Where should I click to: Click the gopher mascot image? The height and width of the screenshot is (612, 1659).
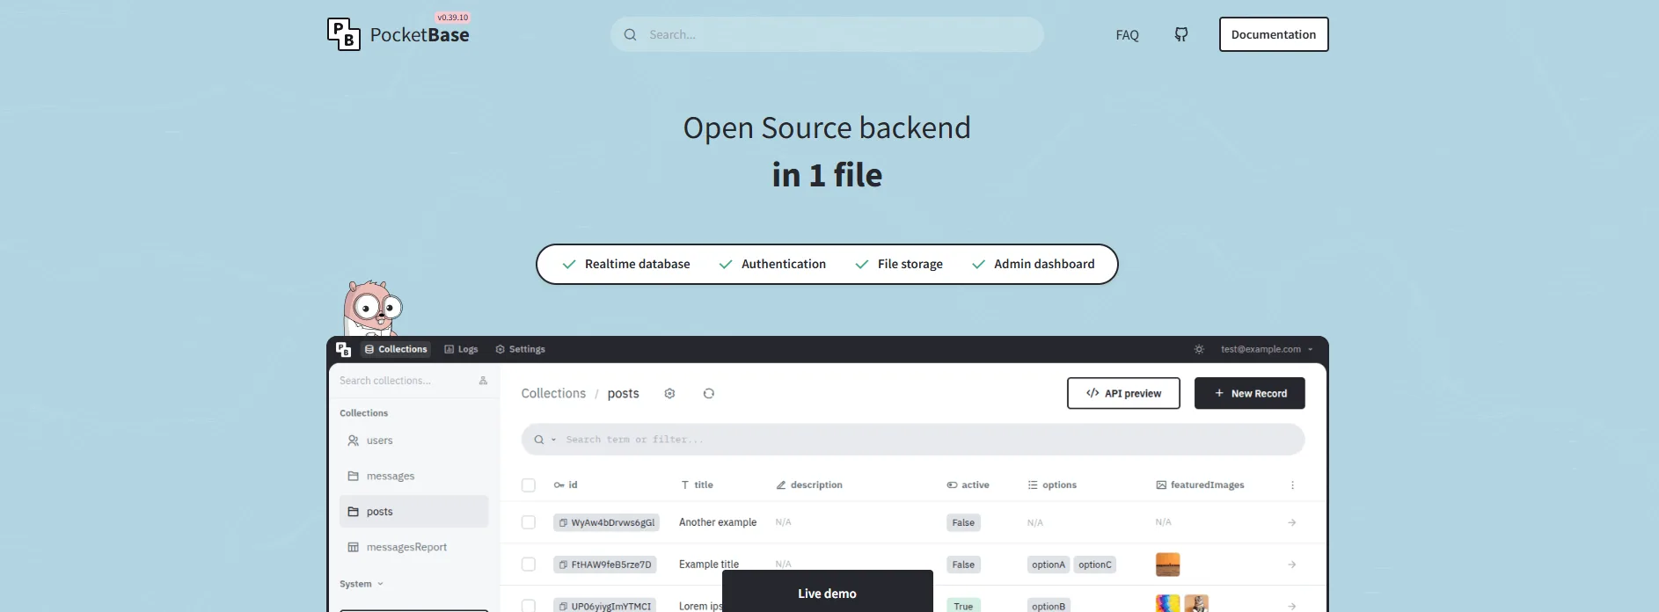click(372, 308)
